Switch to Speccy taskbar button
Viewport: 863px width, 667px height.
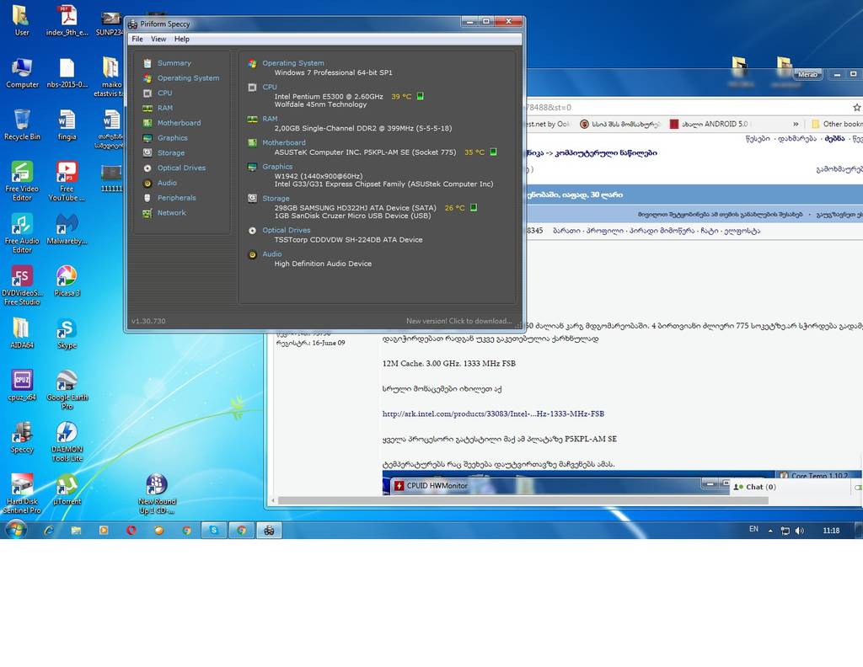pyautogui.click(x=269, y=530)
